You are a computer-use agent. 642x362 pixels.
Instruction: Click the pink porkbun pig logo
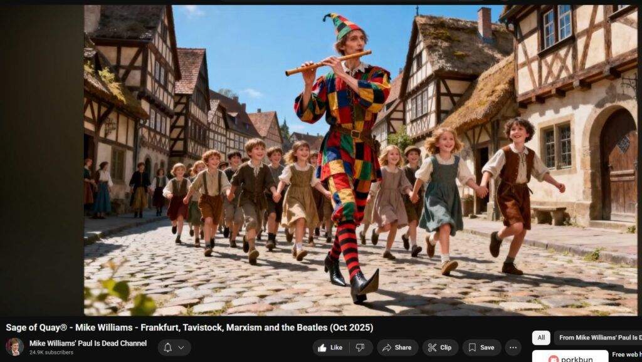coord(554,359)
